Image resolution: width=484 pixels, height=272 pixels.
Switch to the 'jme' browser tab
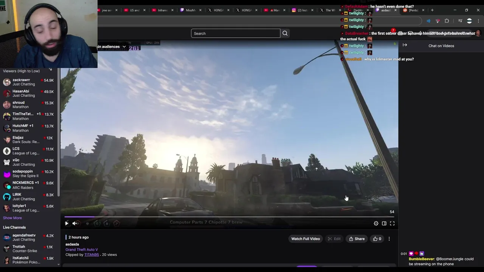point(106,10)
